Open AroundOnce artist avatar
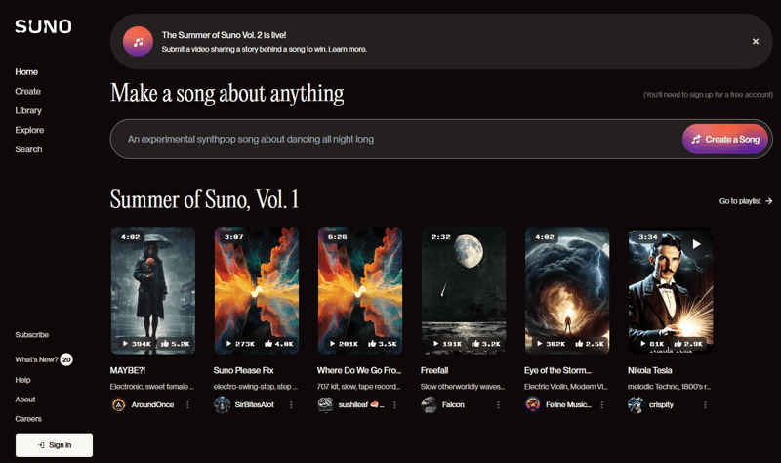This screenshot has width=781, height=463. 118,404
